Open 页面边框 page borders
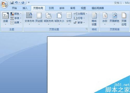The width and height of the screenshot is (130, 93). tap(124, 19)
